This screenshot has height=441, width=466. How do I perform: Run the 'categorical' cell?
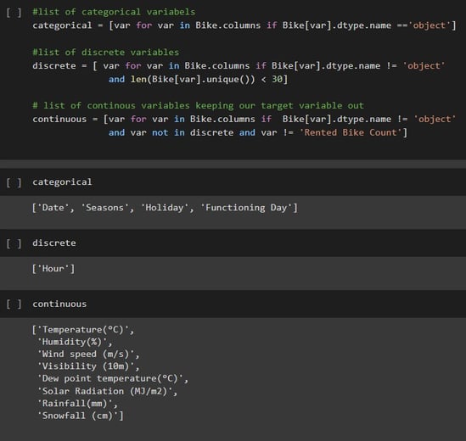click(x=14, y=182)
